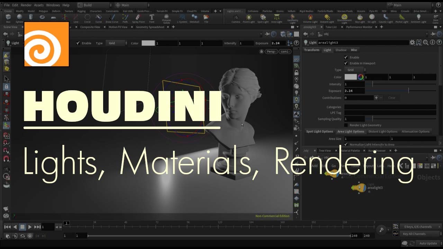The height and width of the screenshot is (249, 443).
Task: Open the Type dropdown in the parameter pane
Action: (x=355, y=70)
